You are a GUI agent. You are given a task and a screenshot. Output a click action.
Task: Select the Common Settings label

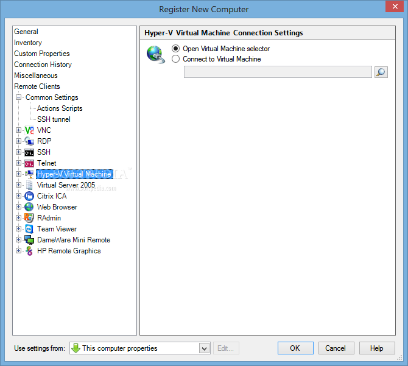point(52,97)
